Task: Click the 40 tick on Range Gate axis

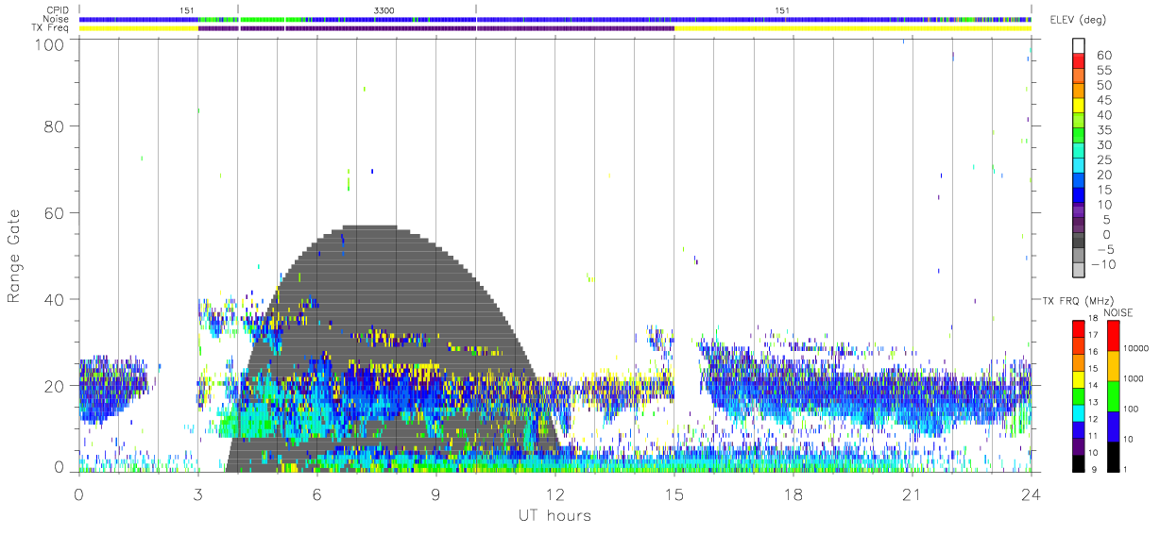Action: [x=54, y=299]
